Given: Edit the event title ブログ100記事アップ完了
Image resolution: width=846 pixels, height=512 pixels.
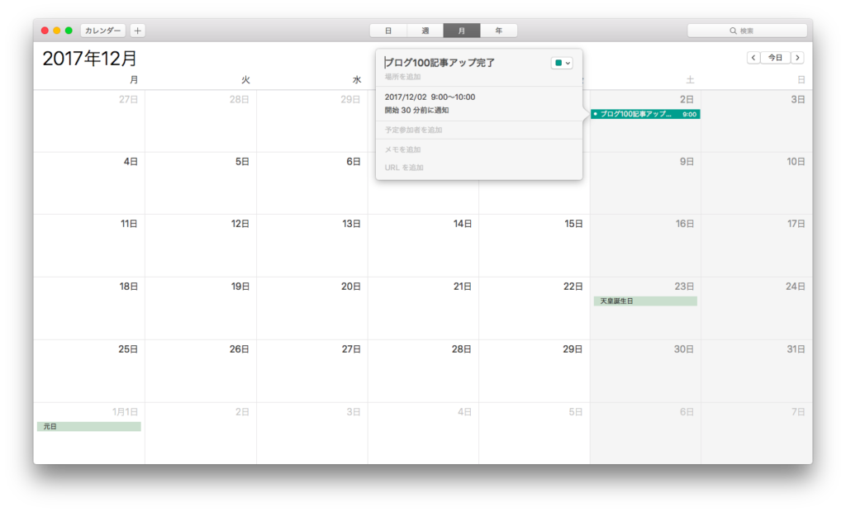Looking at the screenshot, I should 440,63.
